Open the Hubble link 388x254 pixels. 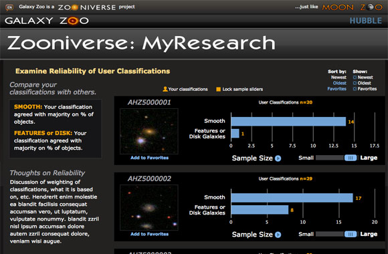(x=365, y=21)
